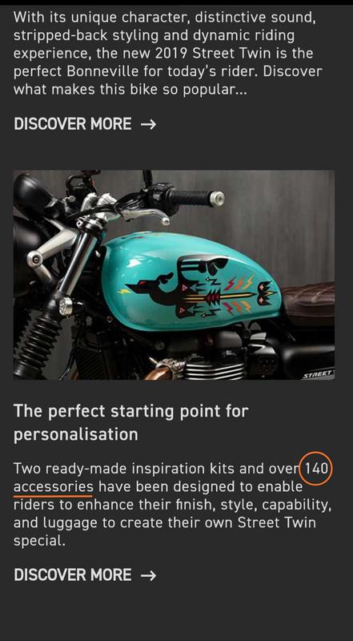Viewport: 353px width, 641px height.
Task: Tap the silver brake lever in photo
Action: pyautogui.click(x=143, y=216)
